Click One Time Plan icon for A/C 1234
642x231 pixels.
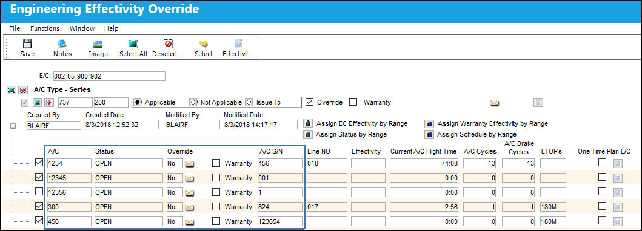pos(617,164)
